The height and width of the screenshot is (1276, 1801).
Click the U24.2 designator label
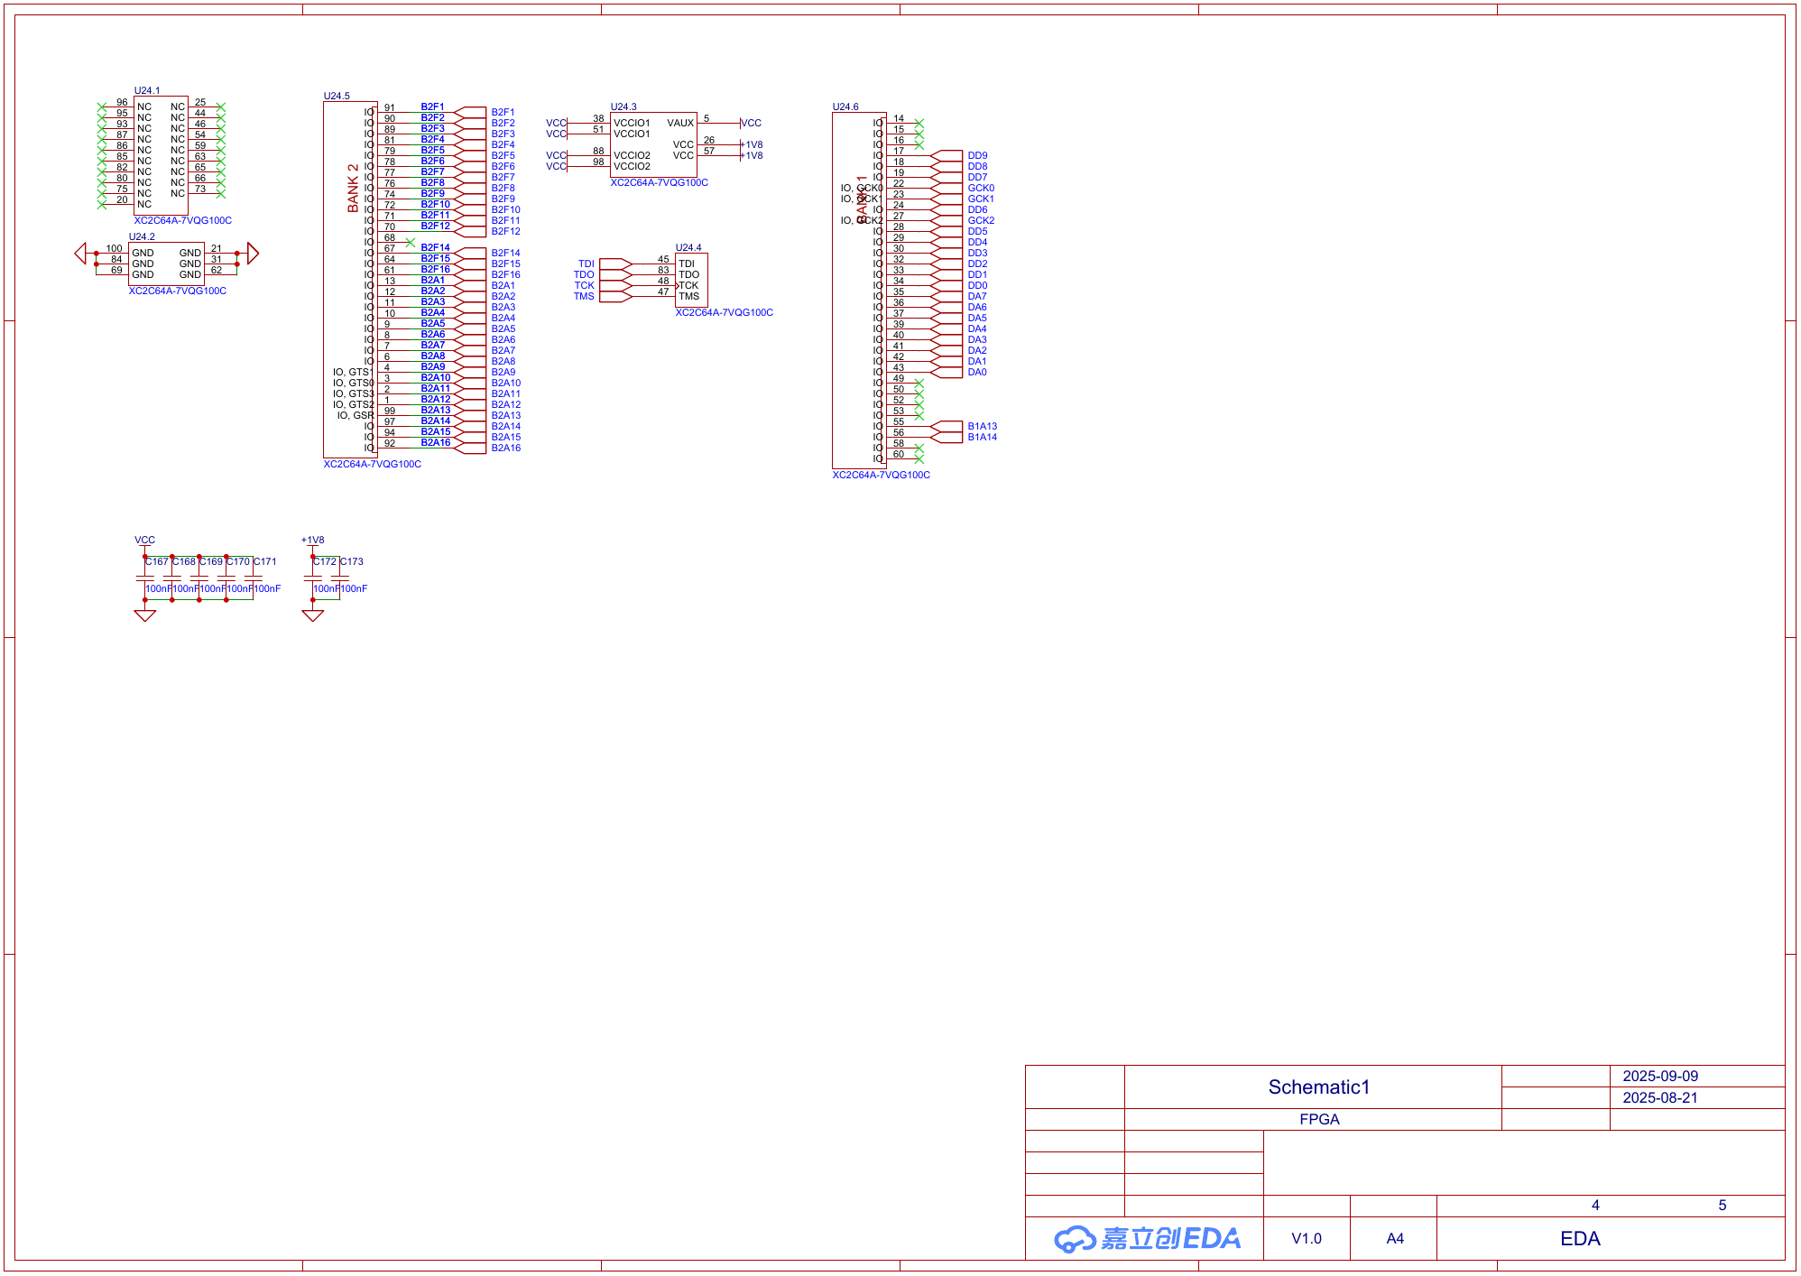pos(142,237)
